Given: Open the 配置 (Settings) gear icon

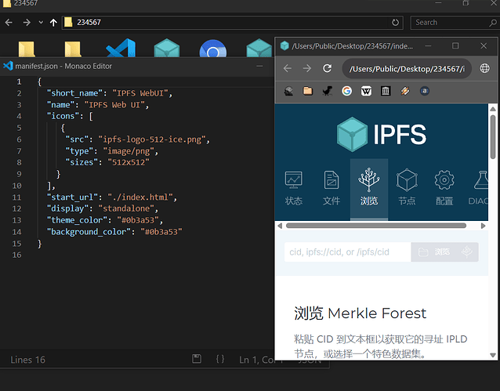Looking at the screenshot, I should tap(444, 180).
